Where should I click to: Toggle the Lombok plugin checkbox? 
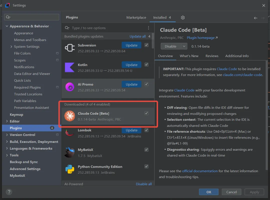[x=146, y=130]
